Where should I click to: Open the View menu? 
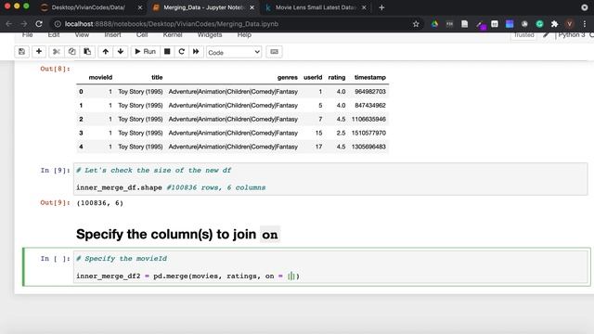tap(82, 35)
